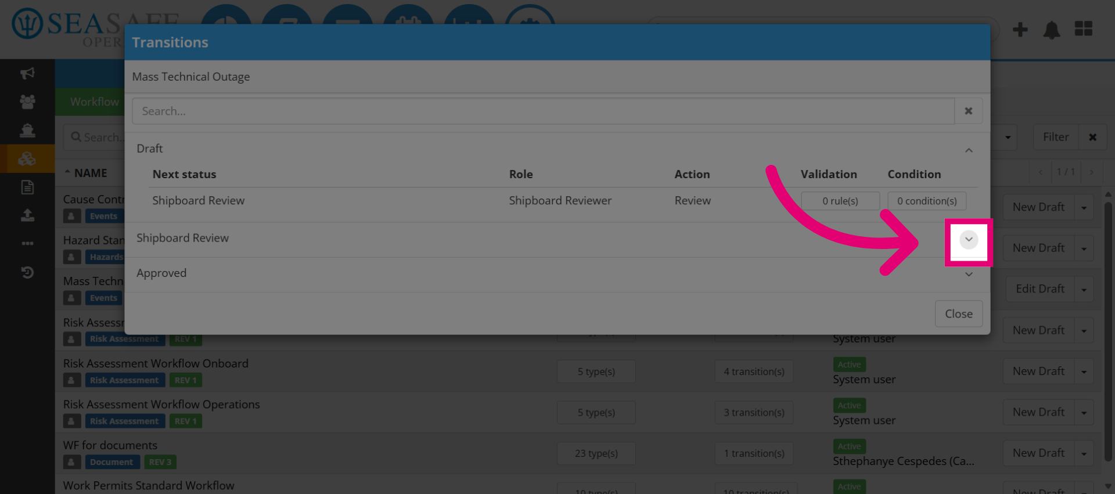Open the users group sidebar icon

(x=27, y=102)
